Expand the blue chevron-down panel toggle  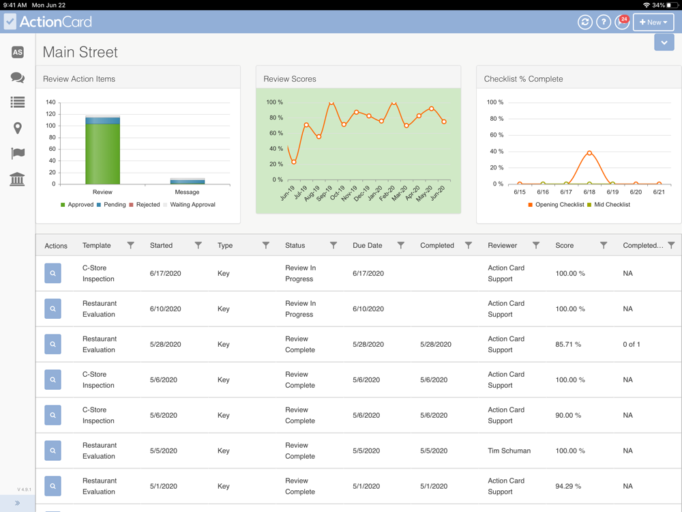click(664, 42)
